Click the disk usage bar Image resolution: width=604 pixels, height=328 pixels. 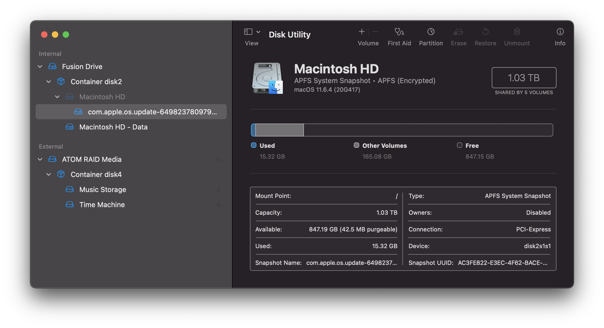tap(402, 130)
